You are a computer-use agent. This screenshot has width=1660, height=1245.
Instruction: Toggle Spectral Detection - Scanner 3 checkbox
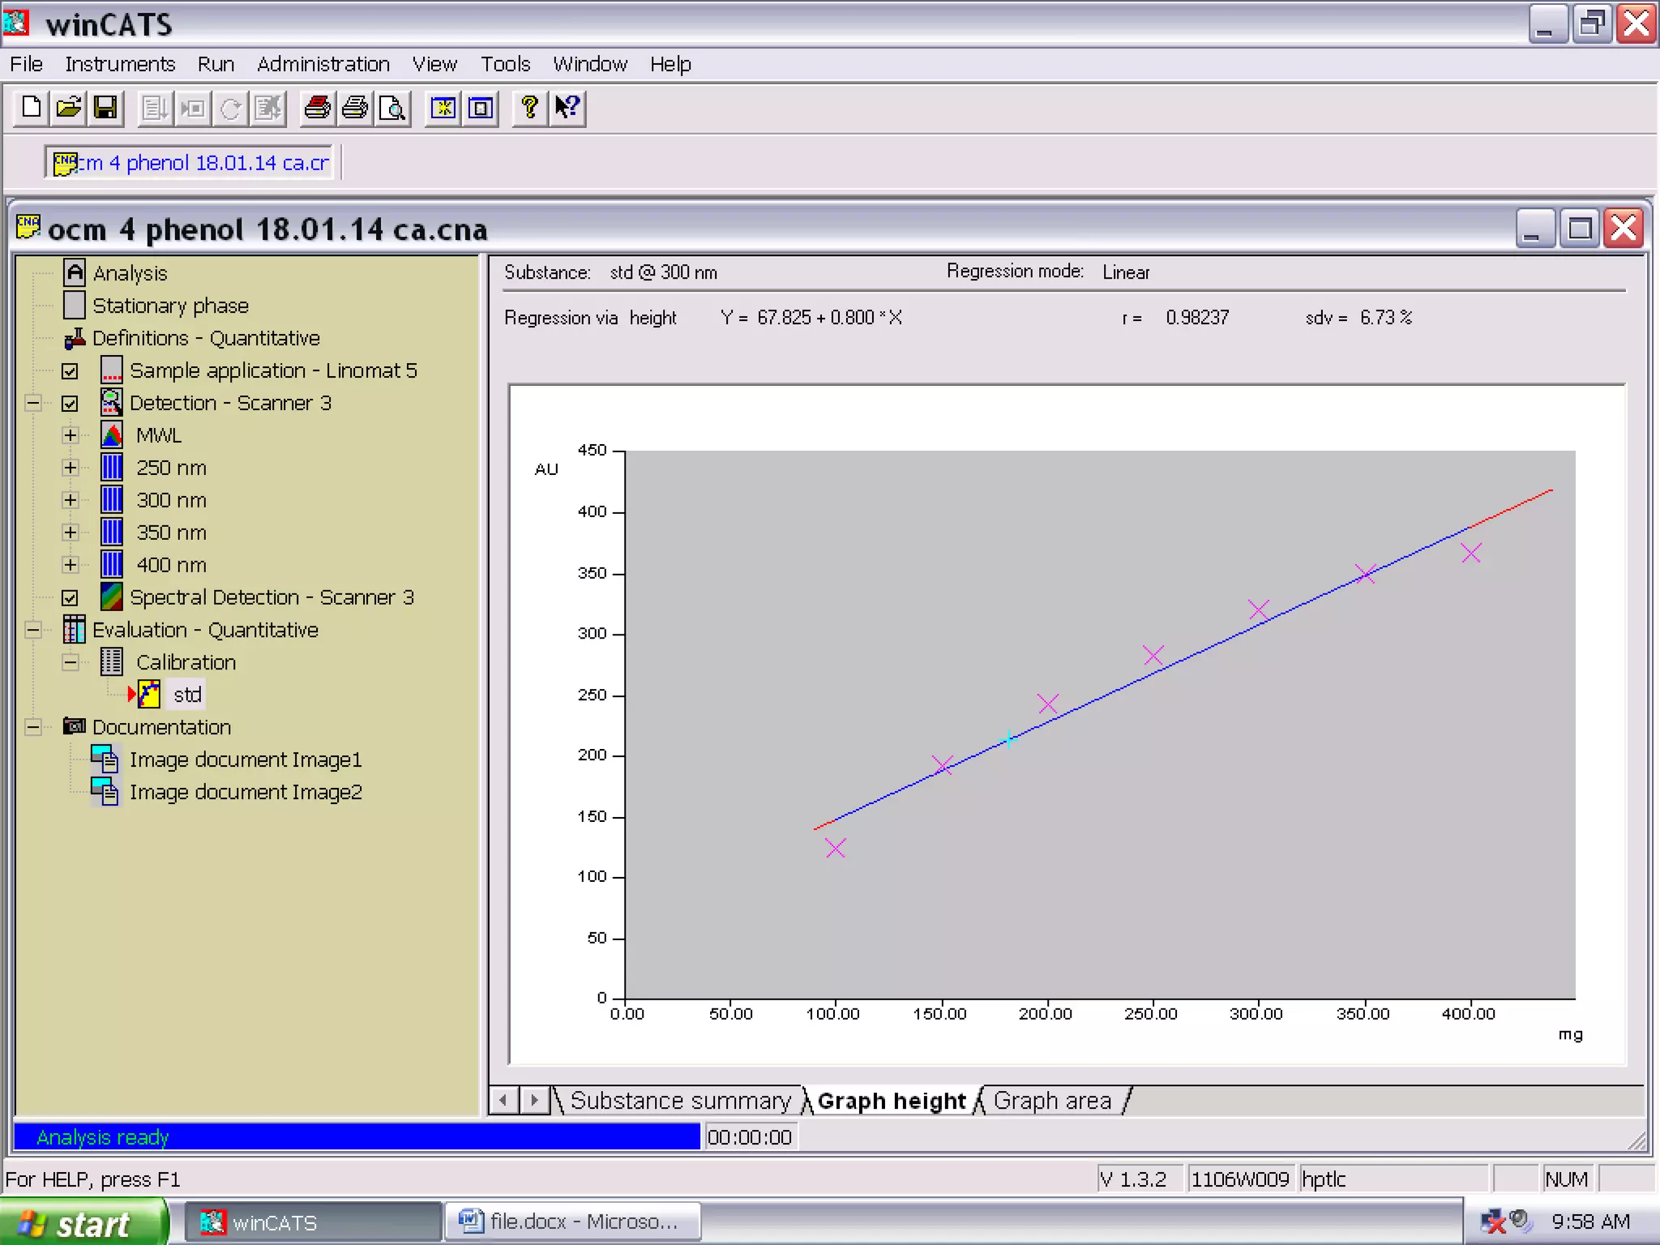pyautogui.click(x=71, y=598)
